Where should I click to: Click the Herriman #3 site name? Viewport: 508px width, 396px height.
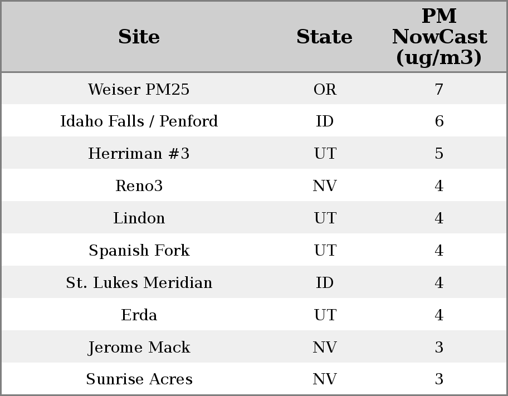[139, 154]
